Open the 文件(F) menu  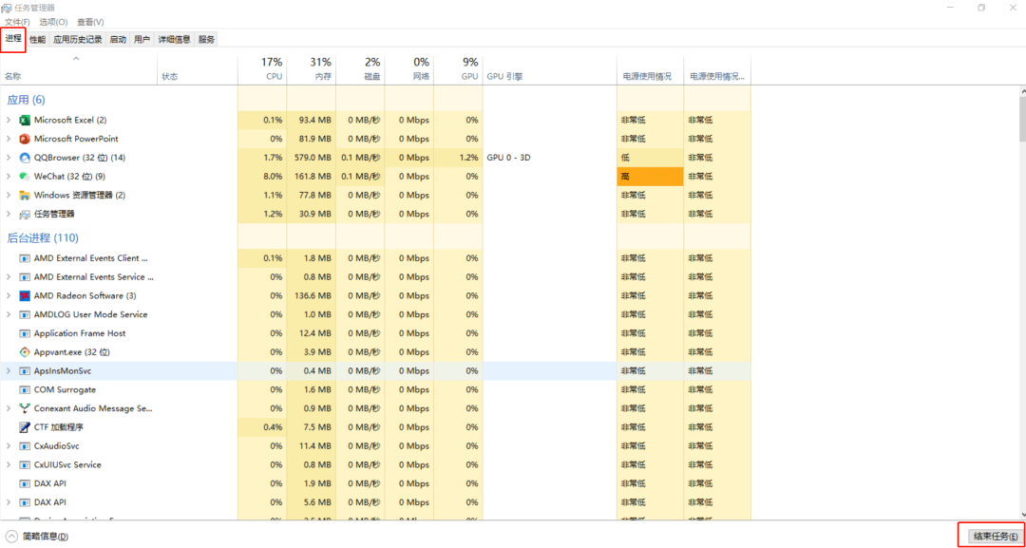click(18, 22)
